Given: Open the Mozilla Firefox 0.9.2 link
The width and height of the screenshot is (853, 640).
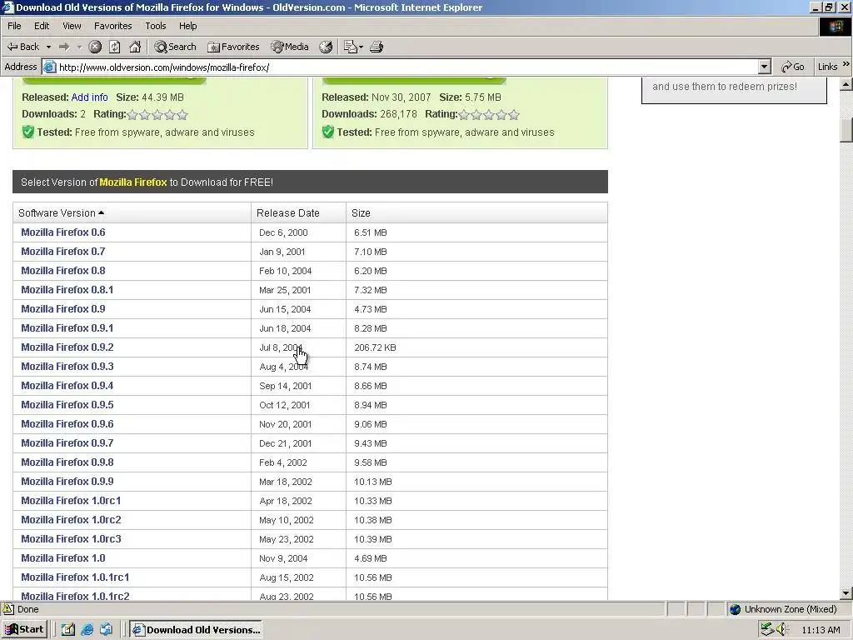Looking at the screenshot, I should pyautogui.click(x=67, y=347).
